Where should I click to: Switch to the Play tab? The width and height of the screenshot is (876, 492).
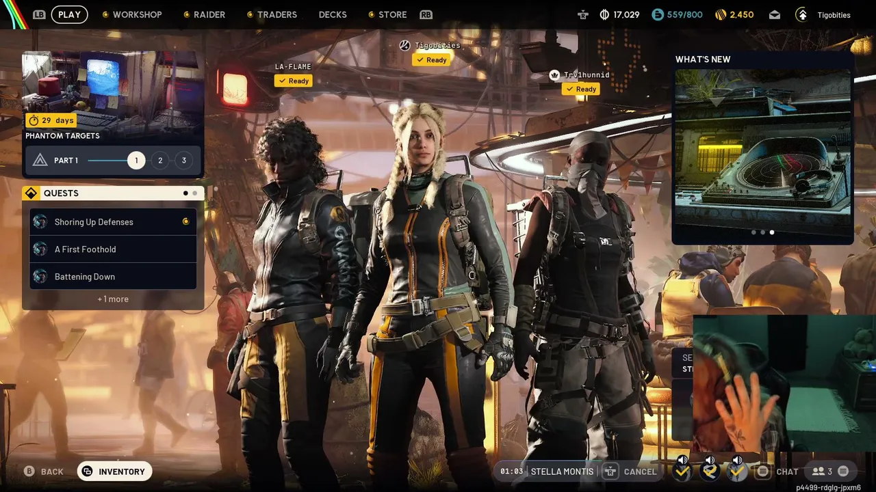pos(69,14)
